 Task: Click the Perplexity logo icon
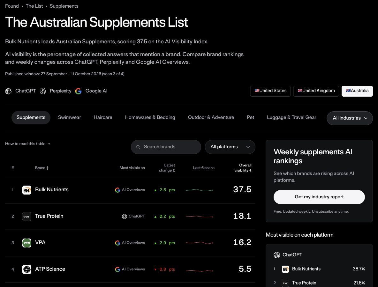43,91
